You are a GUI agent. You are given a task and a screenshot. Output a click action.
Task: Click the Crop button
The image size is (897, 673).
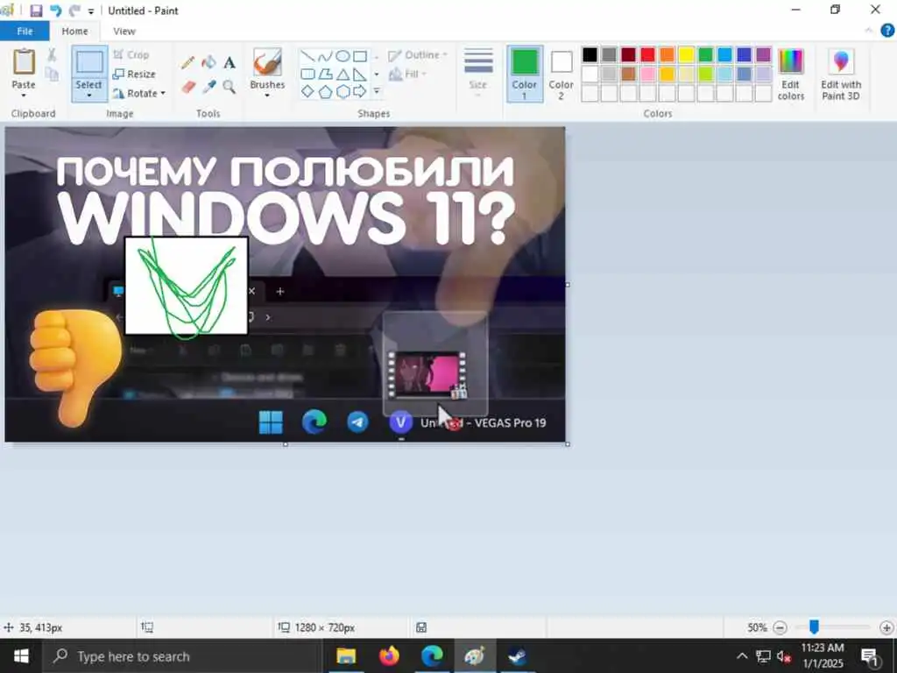click(x=131, y=54)
